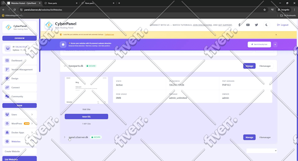The width and height of the screenshot is (298, 161).
Task: Click the Visit Site link
Action: tap(86, 109)
